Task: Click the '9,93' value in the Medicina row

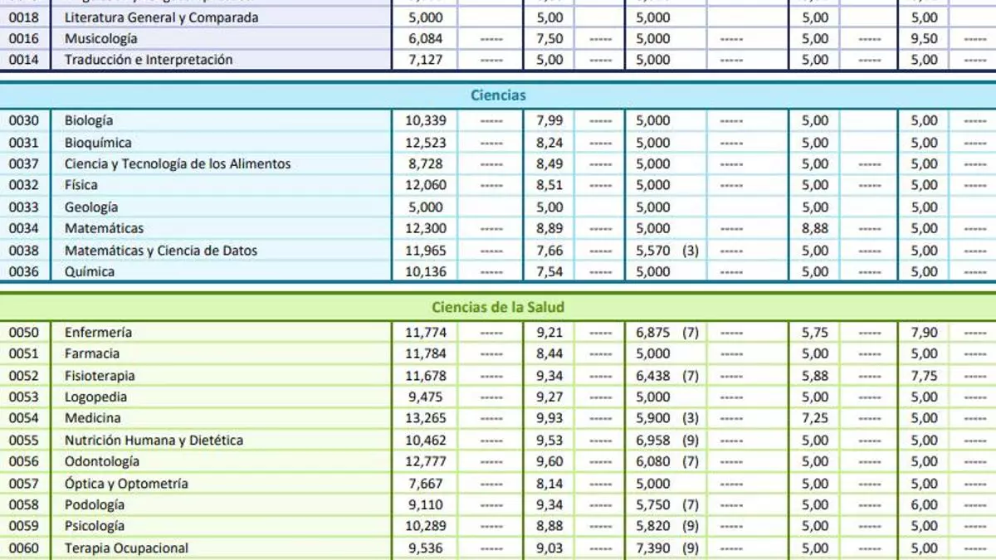Action: (x=549, y=418)
